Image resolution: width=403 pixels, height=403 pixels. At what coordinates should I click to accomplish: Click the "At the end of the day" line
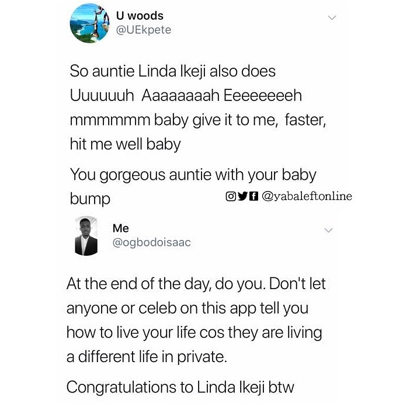(x=196, y=284)
